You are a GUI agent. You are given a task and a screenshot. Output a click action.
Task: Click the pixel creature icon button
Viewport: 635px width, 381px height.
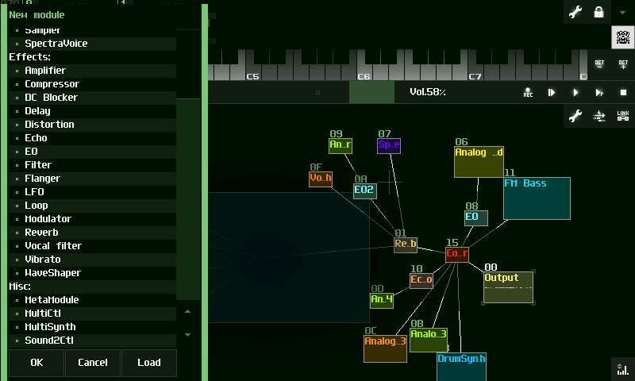click(622, 37)
